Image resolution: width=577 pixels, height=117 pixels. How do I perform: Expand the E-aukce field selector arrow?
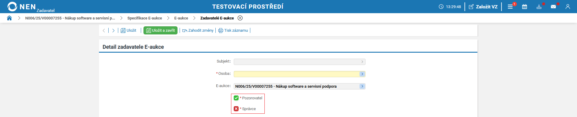click(x=362, y=86)
